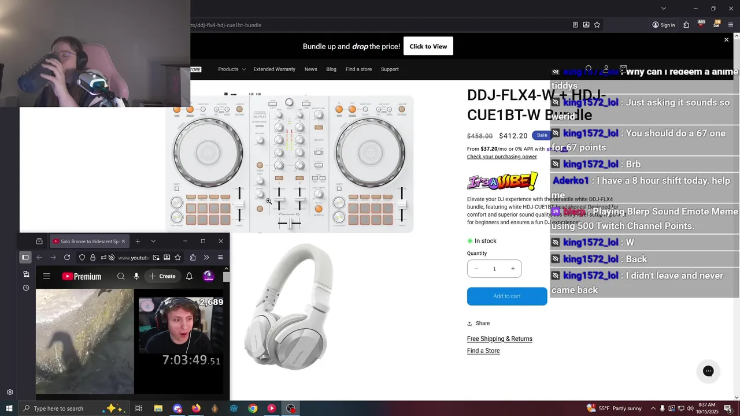This screenshot has height=416, width=740.
Task: Open site lock info in YouTube window
Action: tap(92, 258)
